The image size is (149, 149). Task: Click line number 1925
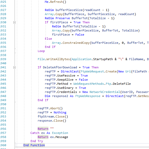3,2
